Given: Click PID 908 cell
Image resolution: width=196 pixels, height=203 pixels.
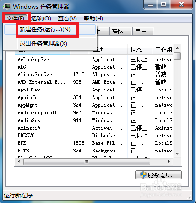Looking at the screenshot, I should [x=77, y=82].
